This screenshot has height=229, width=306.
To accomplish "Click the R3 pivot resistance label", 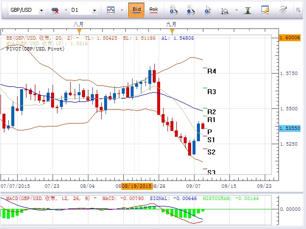I will click(x=212, y=92).
